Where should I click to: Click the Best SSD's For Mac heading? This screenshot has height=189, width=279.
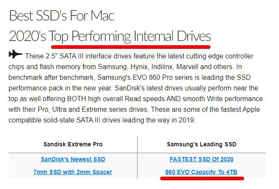61,16
